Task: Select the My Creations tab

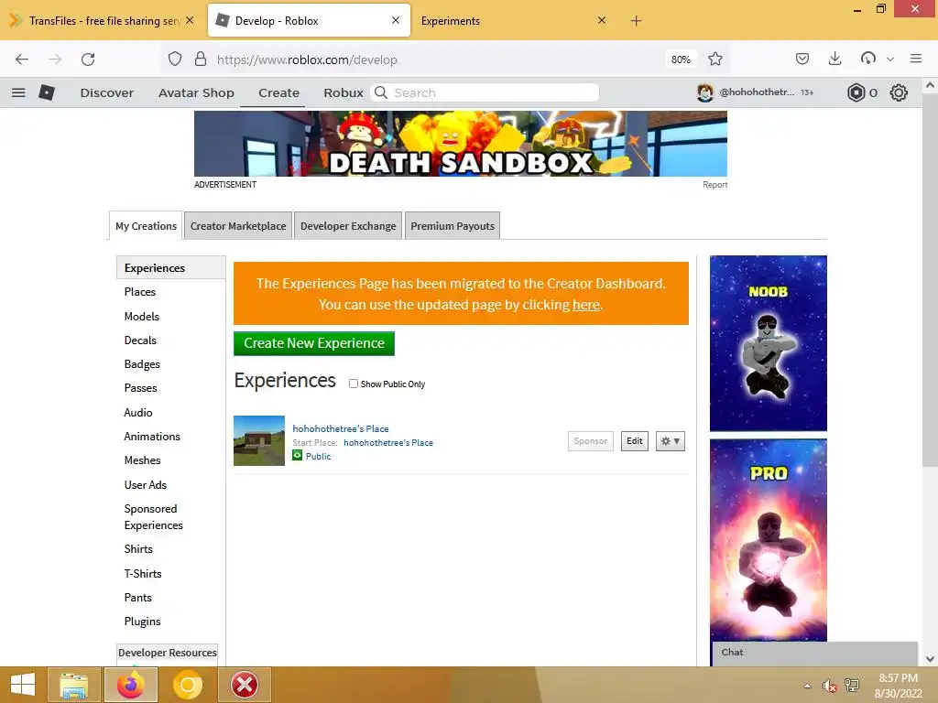Action: click(x=146, y=226)
